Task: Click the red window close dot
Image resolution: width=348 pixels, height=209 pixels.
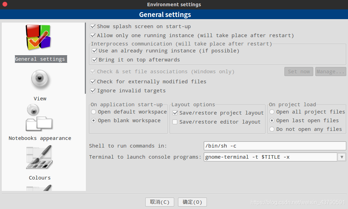Action: 5,4
